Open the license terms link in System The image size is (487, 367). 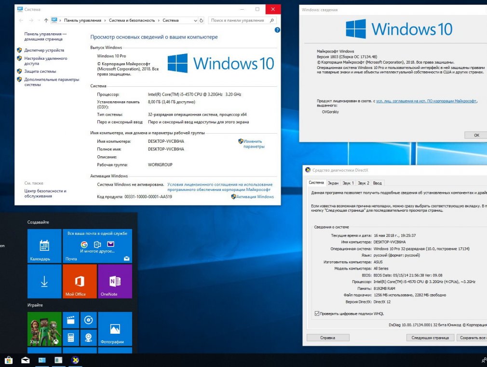(x=220, y=187)
